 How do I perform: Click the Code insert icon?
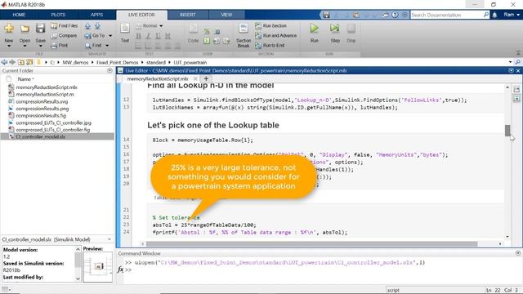pos(193,29)
